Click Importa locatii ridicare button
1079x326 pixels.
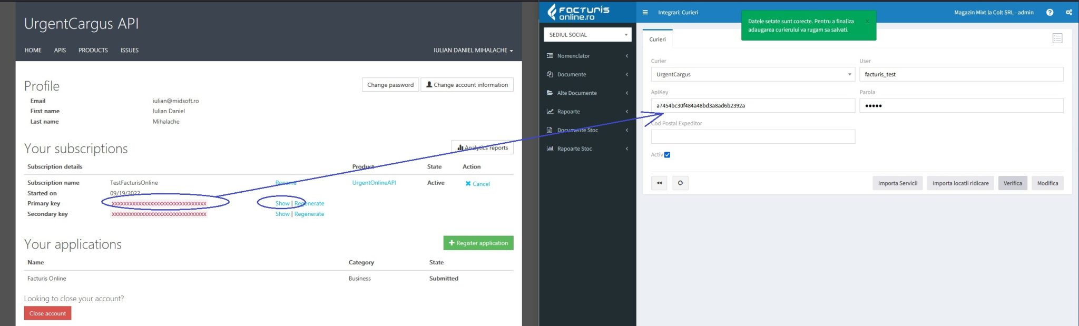click(960, 183)
